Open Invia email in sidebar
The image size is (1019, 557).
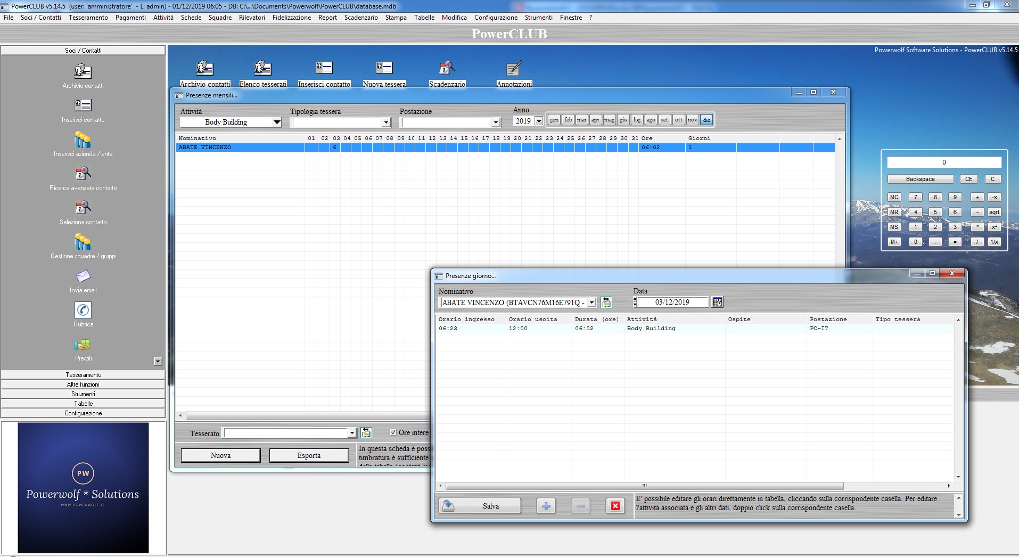click(83, 281)
